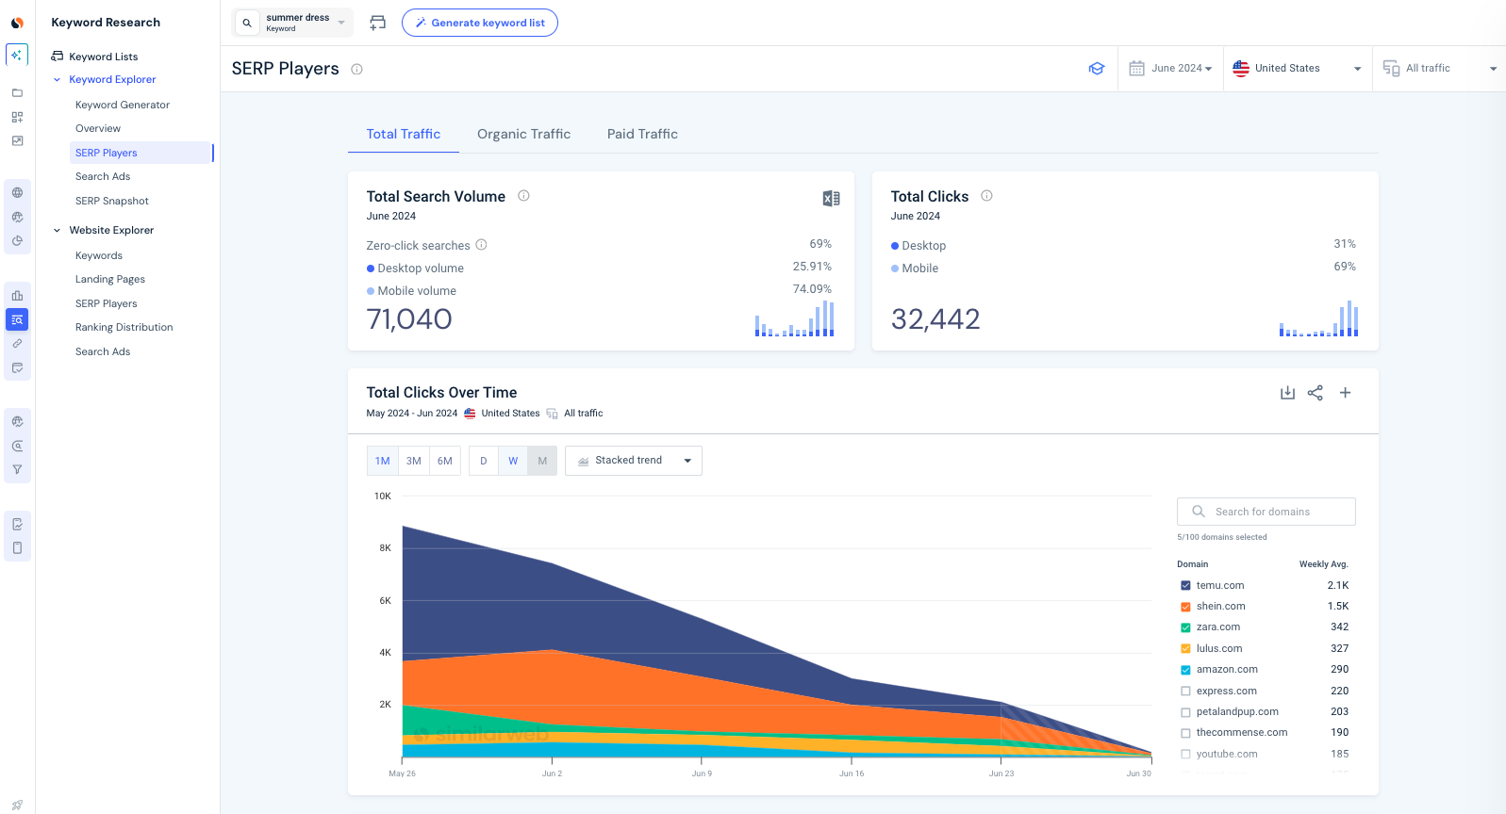Click the Search for domains field
The width and height of the screenshot is (1506, 814).
coord(1266,512)
